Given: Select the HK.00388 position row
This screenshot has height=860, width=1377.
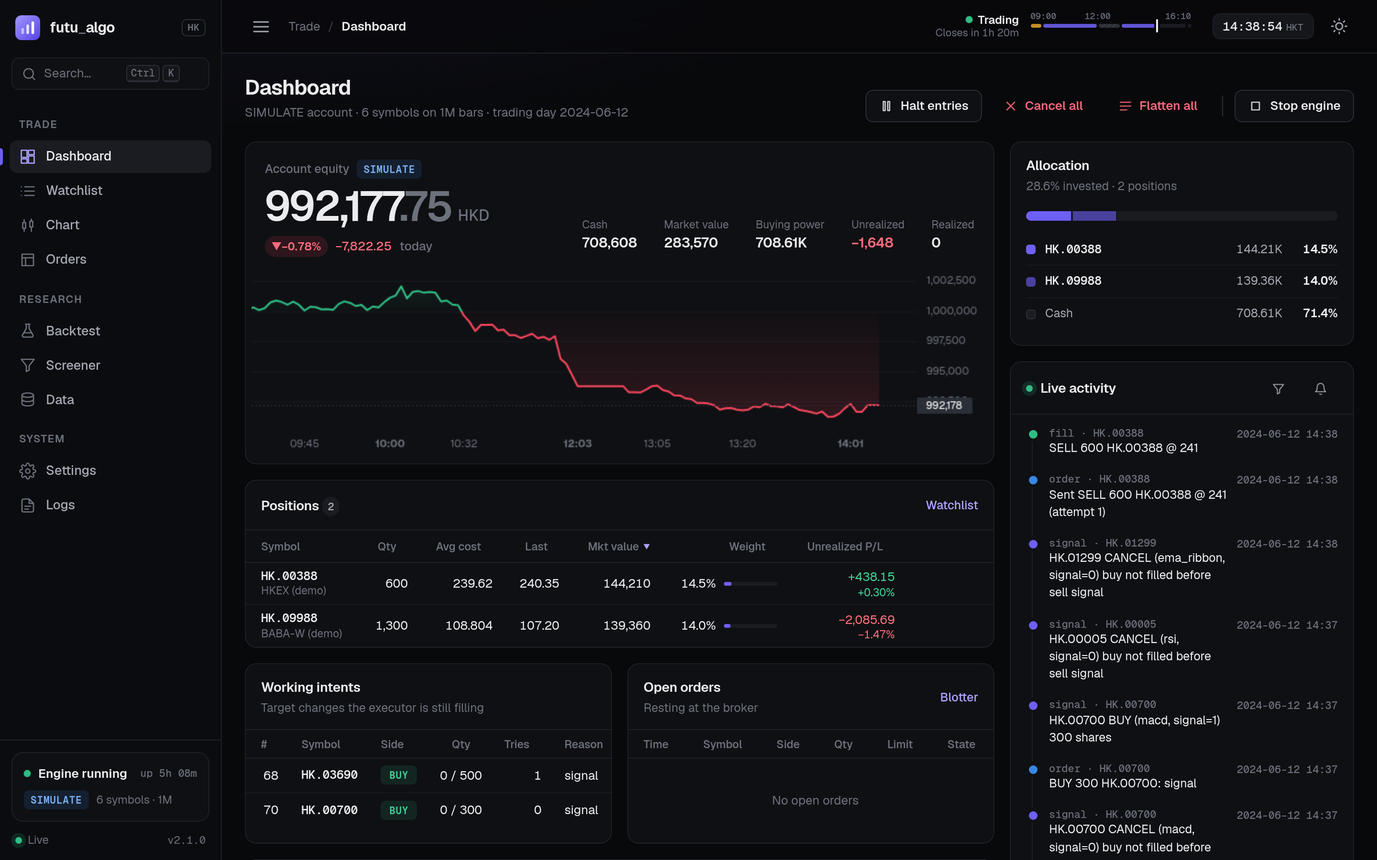Looking at the screenshot, I should pyautogui.click(x=619, y=583).
